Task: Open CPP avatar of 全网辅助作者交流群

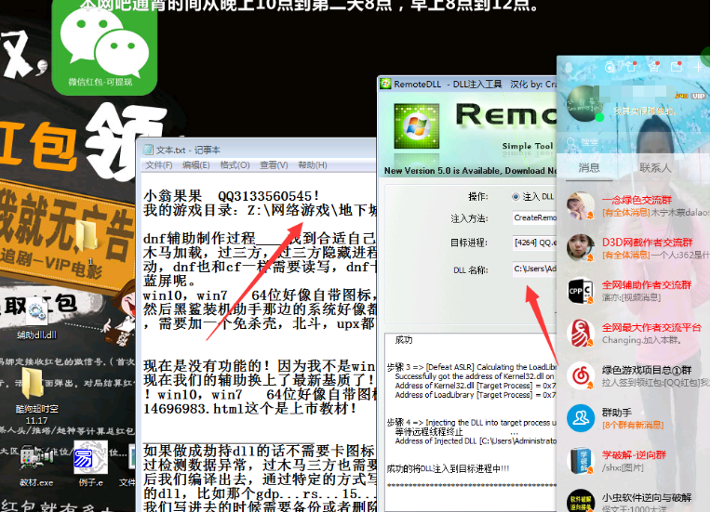Action: tap(581, 291)
